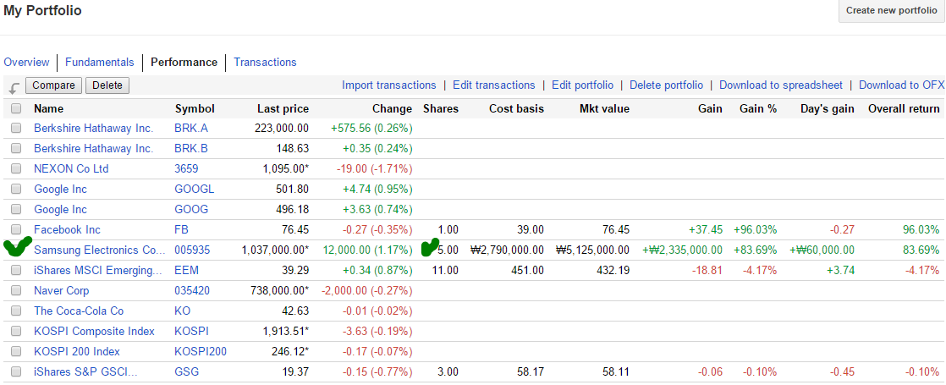Select the NEXON Co Ltd row checkbox
The width and height of the screenshot is (946, 385).
[16, 168]
